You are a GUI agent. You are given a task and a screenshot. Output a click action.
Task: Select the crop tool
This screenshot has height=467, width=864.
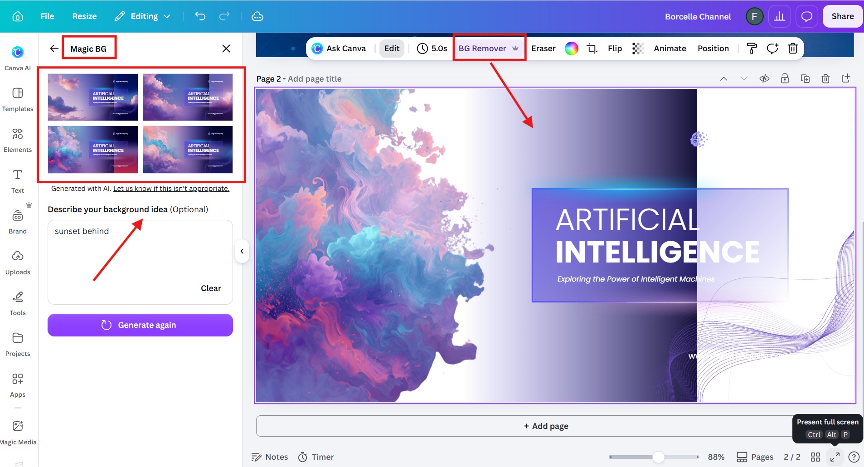592,49
